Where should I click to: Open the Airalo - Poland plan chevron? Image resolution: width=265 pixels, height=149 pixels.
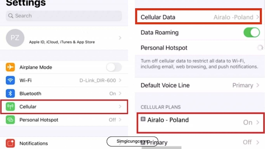pyautogui.click(x=257, y=122)
